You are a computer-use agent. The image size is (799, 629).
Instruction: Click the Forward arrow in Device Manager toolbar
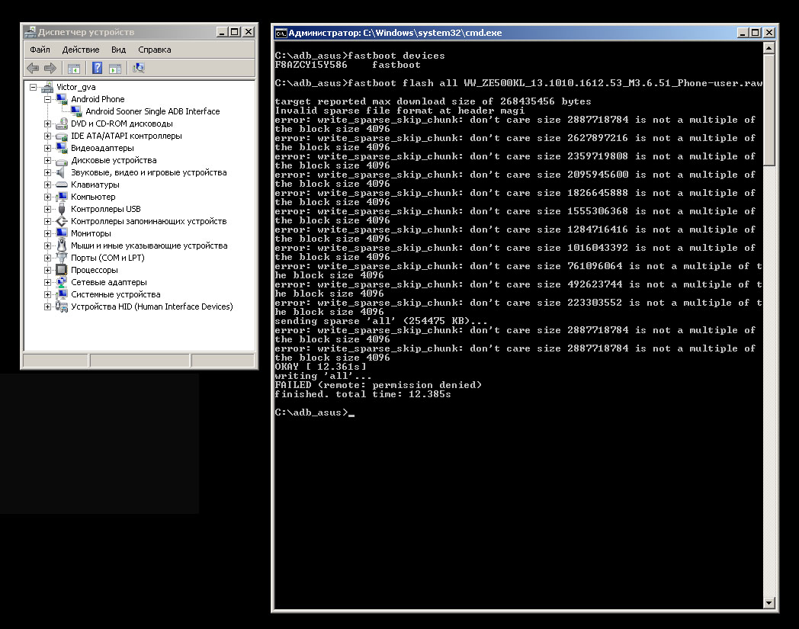(x=50, y=68)
